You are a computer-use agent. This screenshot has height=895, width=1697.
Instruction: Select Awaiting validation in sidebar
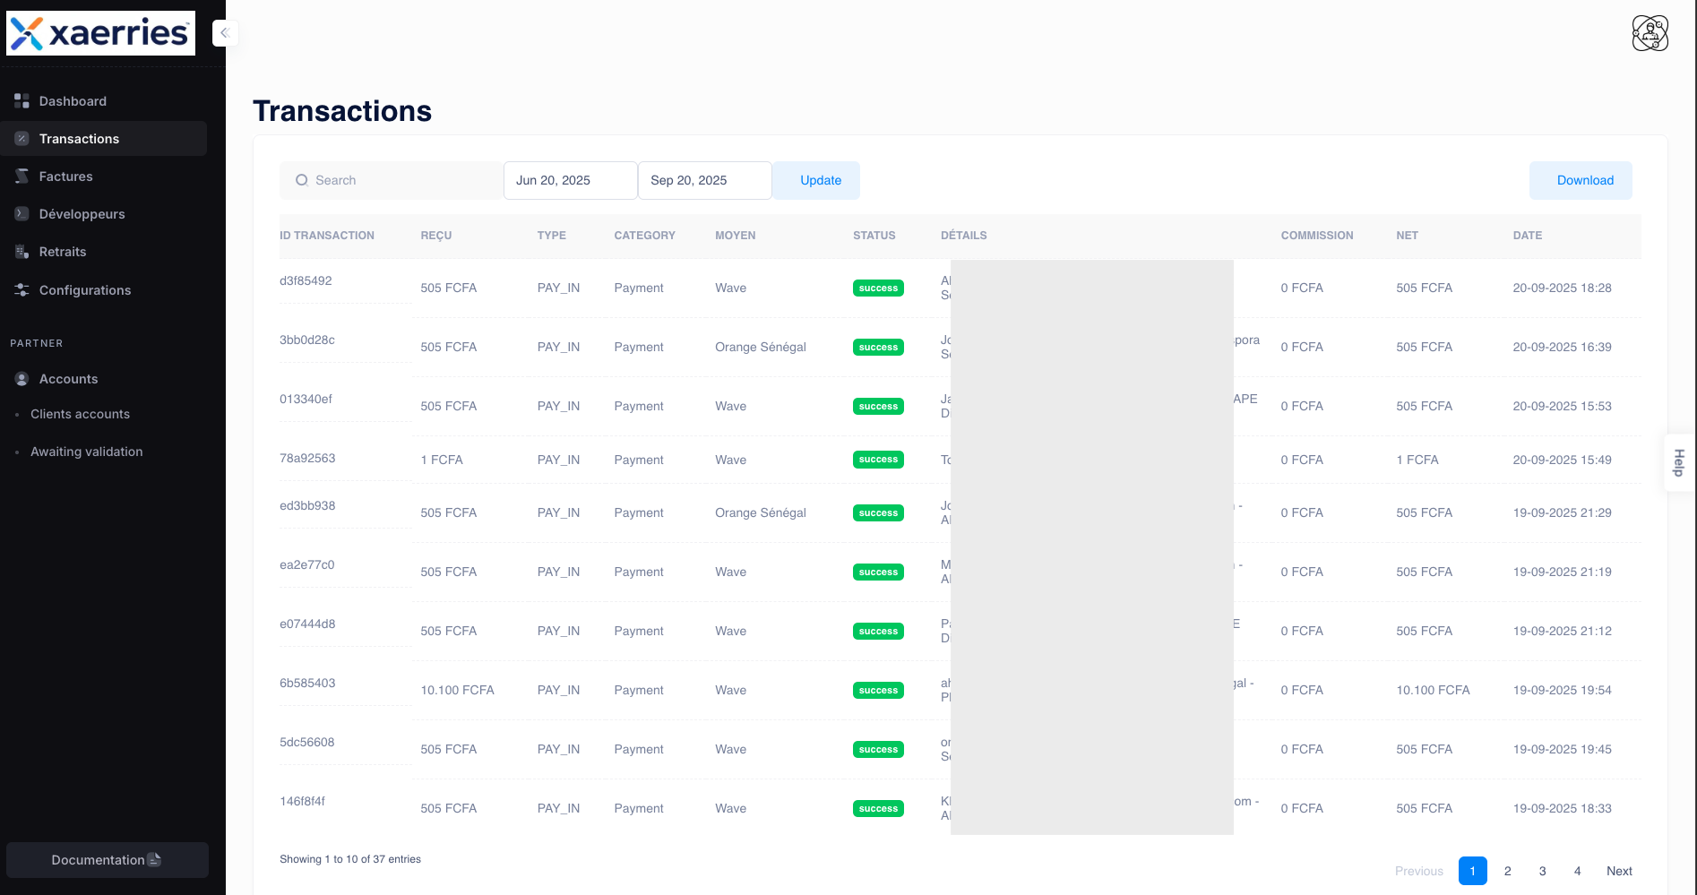tap(86, 452)
